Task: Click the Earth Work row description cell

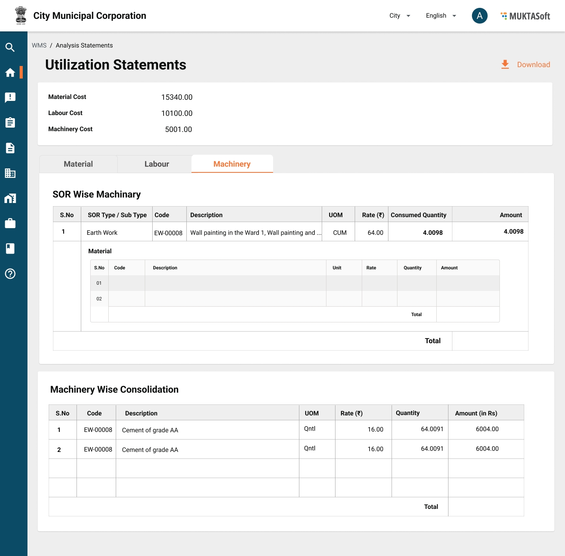Action: [x=254, y=232]
